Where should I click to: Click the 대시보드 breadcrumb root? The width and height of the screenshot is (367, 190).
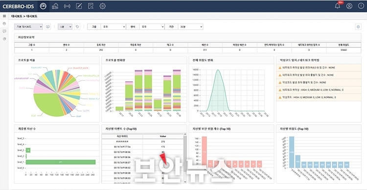coord(17,16)
